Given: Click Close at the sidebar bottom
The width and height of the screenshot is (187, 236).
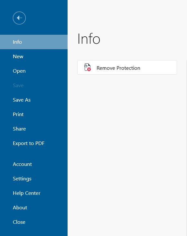Looking at the screenshot, I should pyautogui.click(x=34, y=222).
